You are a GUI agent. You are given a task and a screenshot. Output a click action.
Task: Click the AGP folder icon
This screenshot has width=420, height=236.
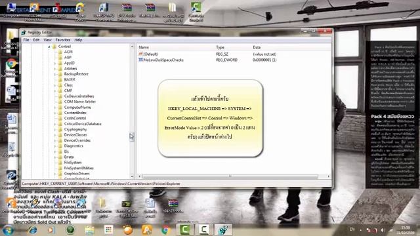pyautogui.click(x=60, y=58)
